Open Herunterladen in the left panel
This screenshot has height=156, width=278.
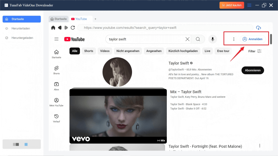coord(22,28)
